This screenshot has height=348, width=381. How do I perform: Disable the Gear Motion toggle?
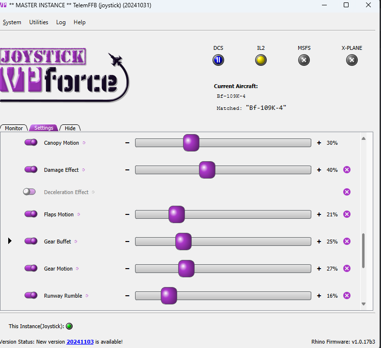[31, 268]
